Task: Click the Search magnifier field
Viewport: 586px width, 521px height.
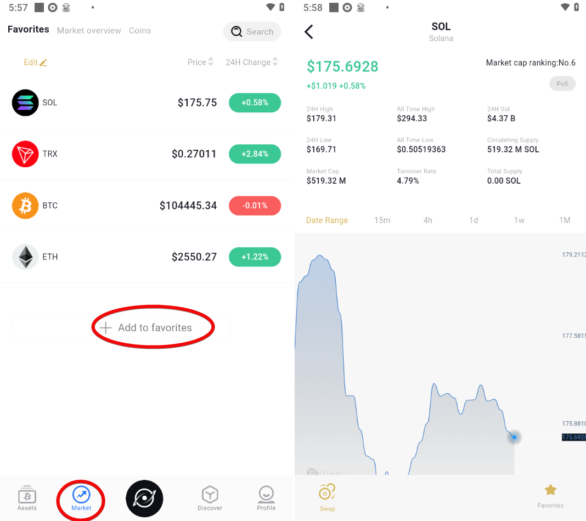Action: click(x=252, y=31)
